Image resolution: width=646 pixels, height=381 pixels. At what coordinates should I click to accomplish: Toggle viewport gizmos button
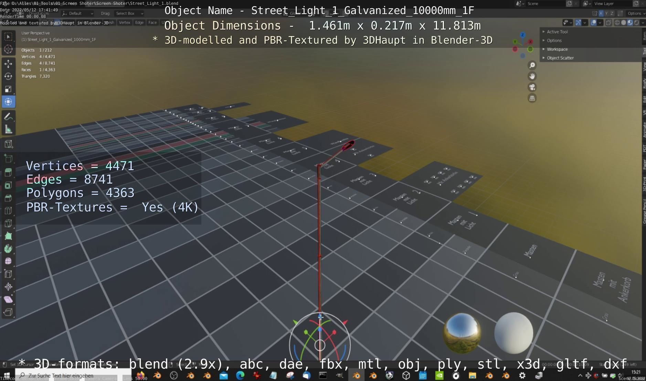(578, 23)
